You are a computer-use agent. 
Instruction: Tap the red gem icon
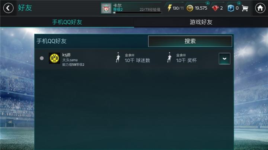pos(215,8)
